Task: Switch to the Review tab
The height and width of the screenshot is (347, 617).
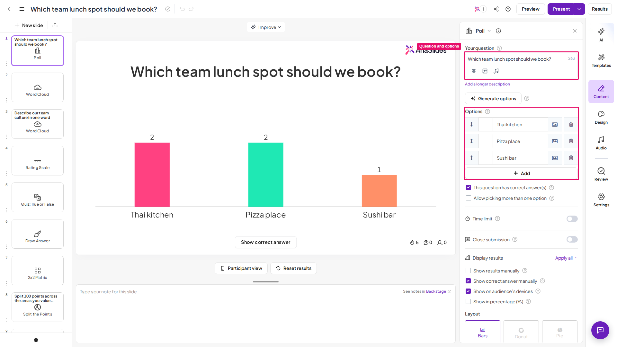Action: [601, 174]
